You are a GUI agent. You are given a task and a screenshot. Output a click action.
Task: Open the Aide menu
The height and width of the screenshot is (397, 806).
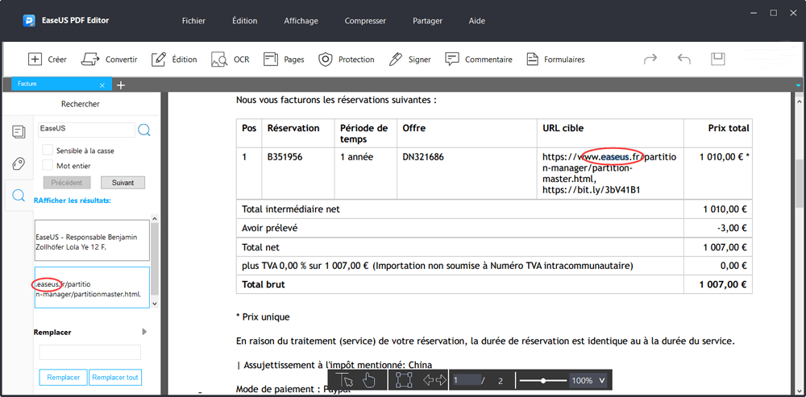pos(477,21)
